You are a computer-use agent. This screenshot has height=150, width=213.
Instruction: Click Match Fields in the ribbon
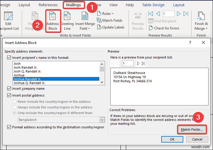coord(109,20)
